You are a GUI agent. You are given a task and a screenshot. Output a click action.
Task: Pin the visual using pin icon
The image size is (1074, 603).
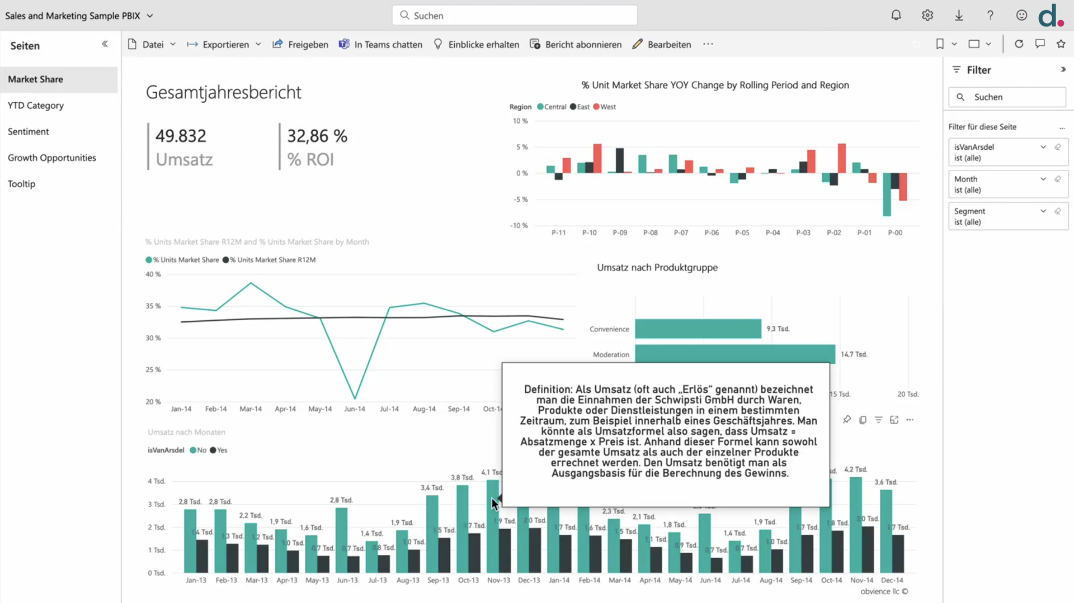pos(847,420)
